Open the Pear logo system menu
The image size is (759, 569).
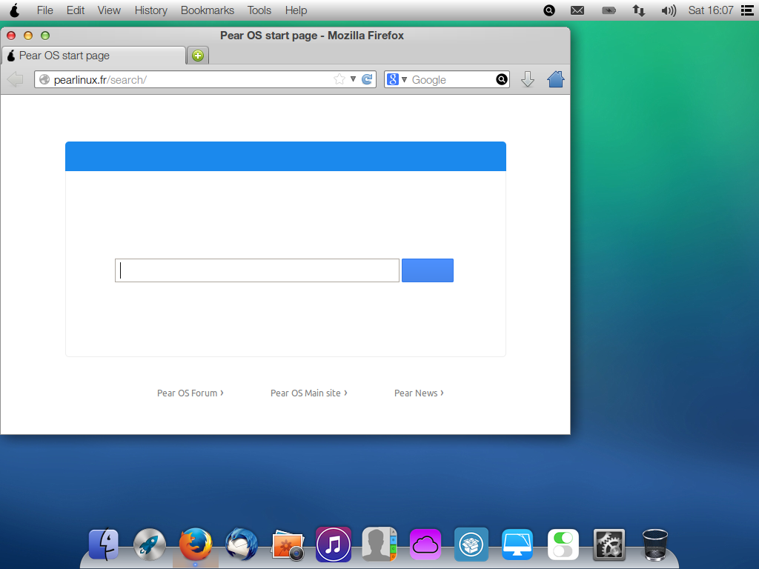click(x=15, y=10)
